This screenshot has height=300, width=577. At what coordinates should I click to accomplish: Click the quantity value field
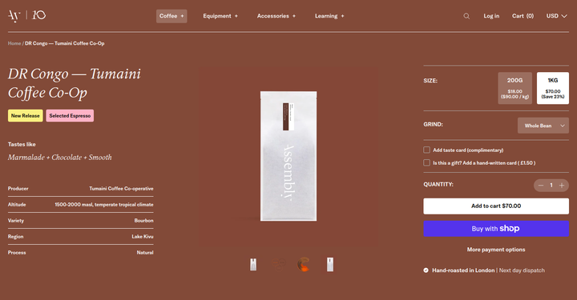pos(551,186)
